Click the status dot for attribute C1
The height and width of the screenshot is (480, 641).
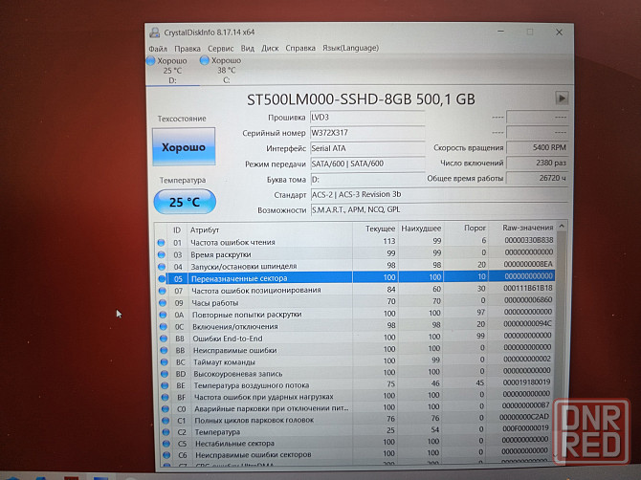(166, 420)
